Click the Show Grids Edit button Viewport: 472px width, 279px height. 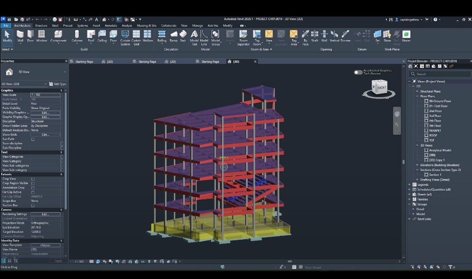pyautogui.click(x=45, y=135)
